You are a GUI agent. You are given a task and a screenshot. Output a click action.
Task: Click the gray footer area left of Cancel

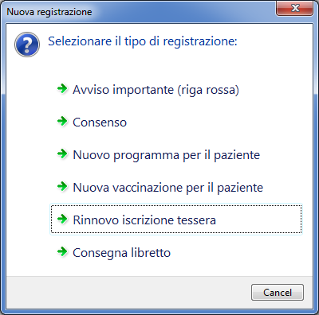pos(128,292)
